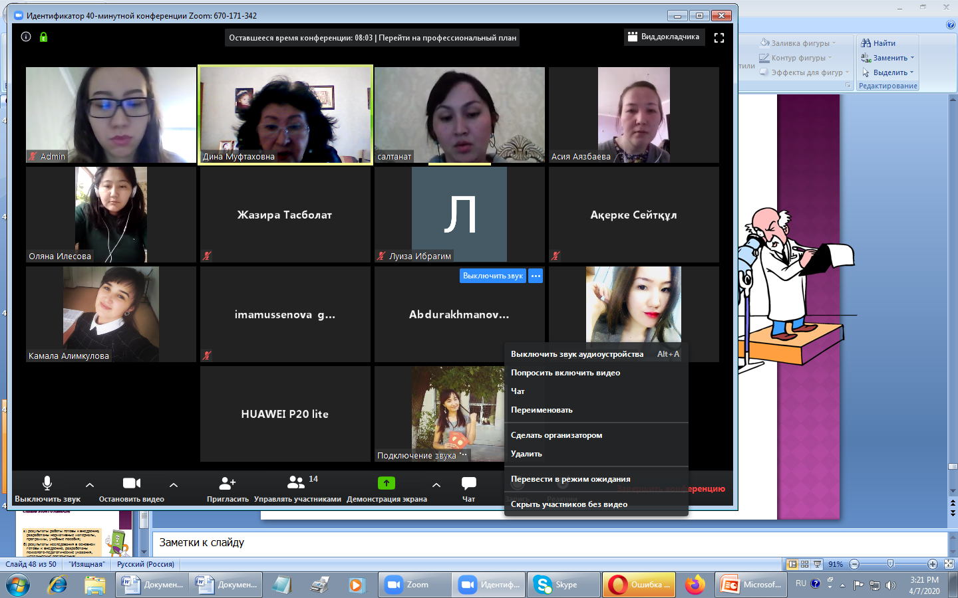Screen dimensions: 958x598
Task: Open Контур фигуры dropdown
Action: click(796, 58)
